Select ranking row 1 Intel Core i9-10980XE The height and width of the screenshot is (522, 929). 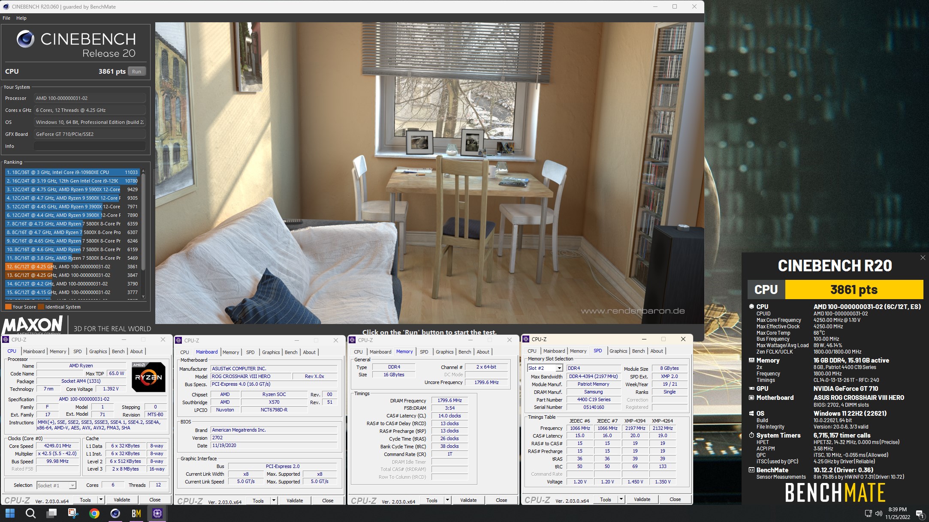(72, 172)
